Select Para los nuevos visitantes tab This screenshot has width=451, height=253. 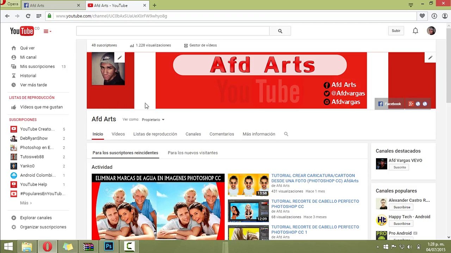(x=193, y=153)
